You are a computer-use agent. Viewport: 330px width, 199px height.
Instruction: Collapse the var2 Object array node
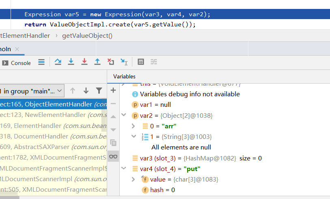coord(134,116)
